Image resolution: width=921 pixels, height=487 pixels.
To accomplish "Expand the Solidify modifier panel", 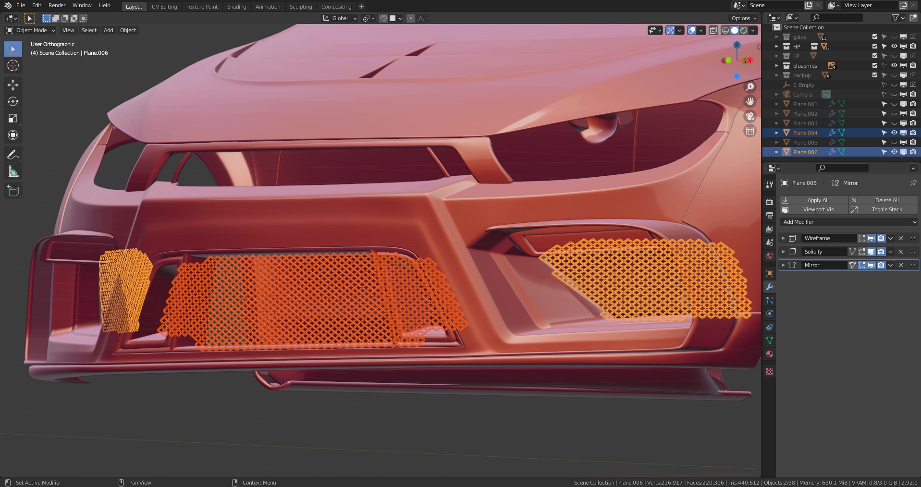I will coord(784,252).
